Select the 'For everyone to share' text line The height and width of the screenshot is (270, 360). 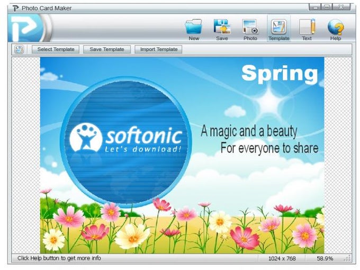pyautogui.click(x=269, y=148)
